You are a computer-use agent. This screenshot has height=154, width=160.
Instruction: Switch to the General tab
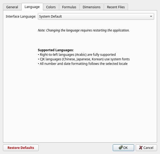pyautogui.click(x=12, y=7)
